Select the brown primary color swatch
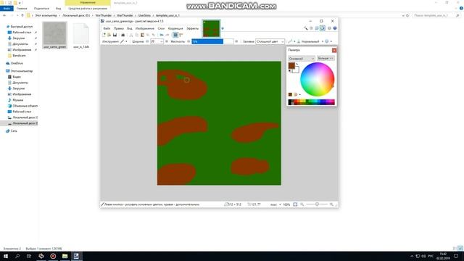The image size is (464, 261). pyautogui.click(x=291, y=66)
